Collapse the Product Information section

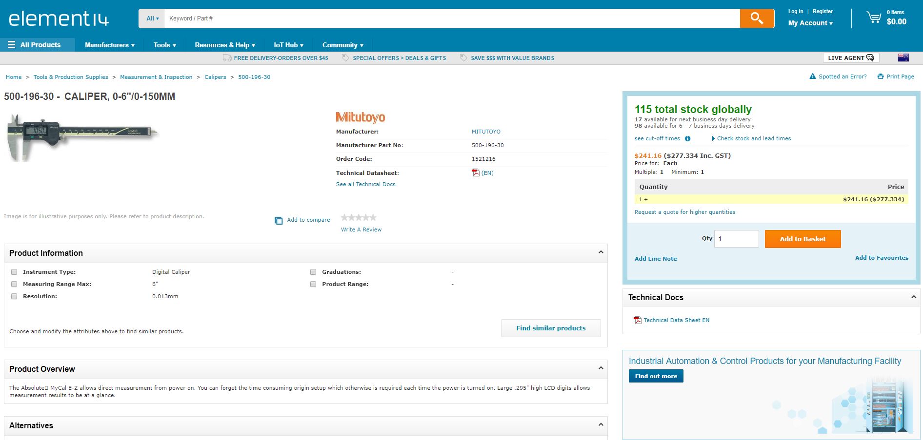tap(601, 252)
